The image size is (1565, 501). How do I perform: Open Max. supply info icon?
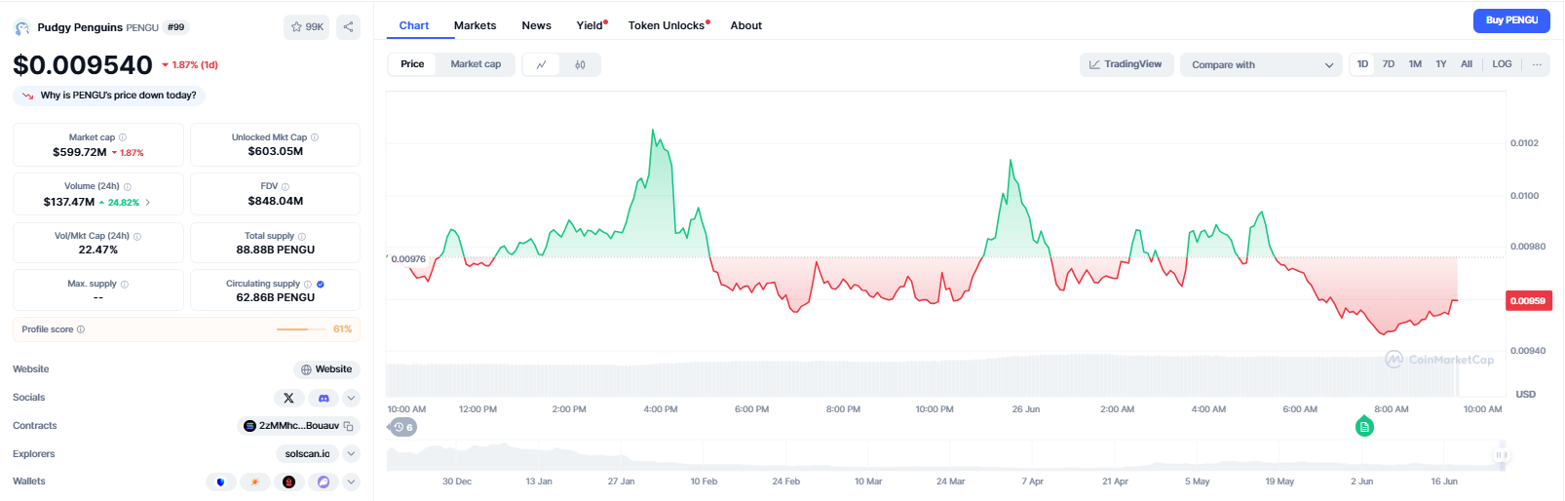tap(125, 284)
